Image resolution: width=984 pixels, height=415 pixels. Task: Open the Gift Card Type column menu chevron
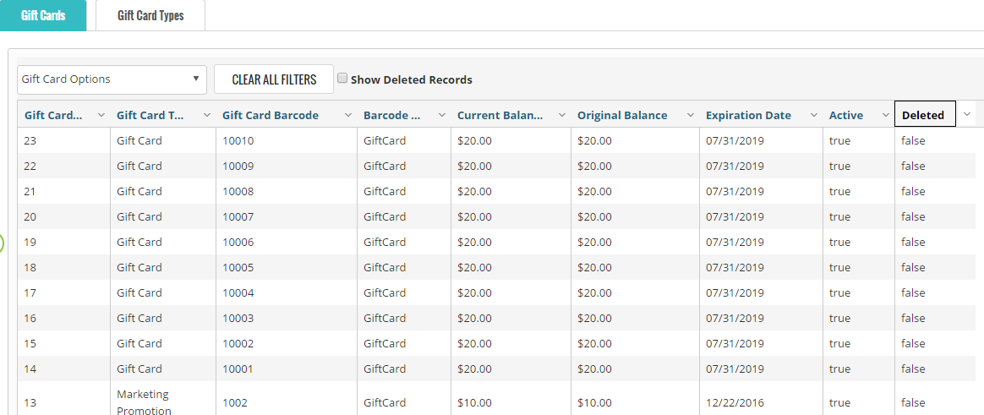206,115
